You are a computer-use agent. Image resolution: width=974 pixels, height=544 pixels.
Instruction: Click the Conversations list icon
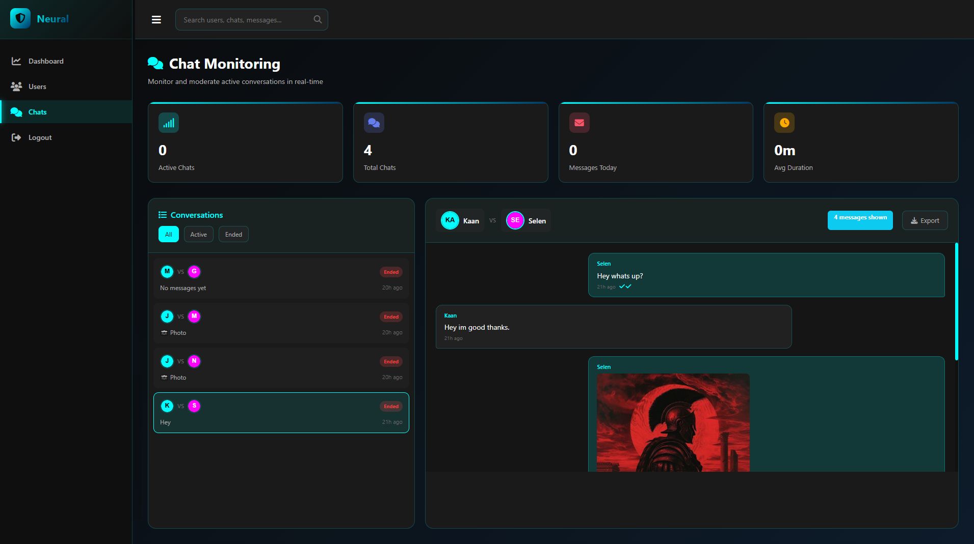coord(163,215)
